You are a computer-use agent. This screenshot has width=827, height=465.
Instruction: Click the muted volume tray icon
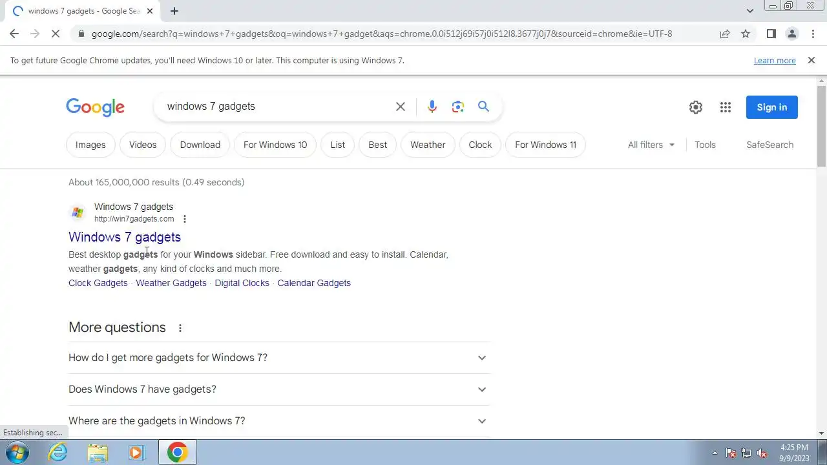(762, 453)
